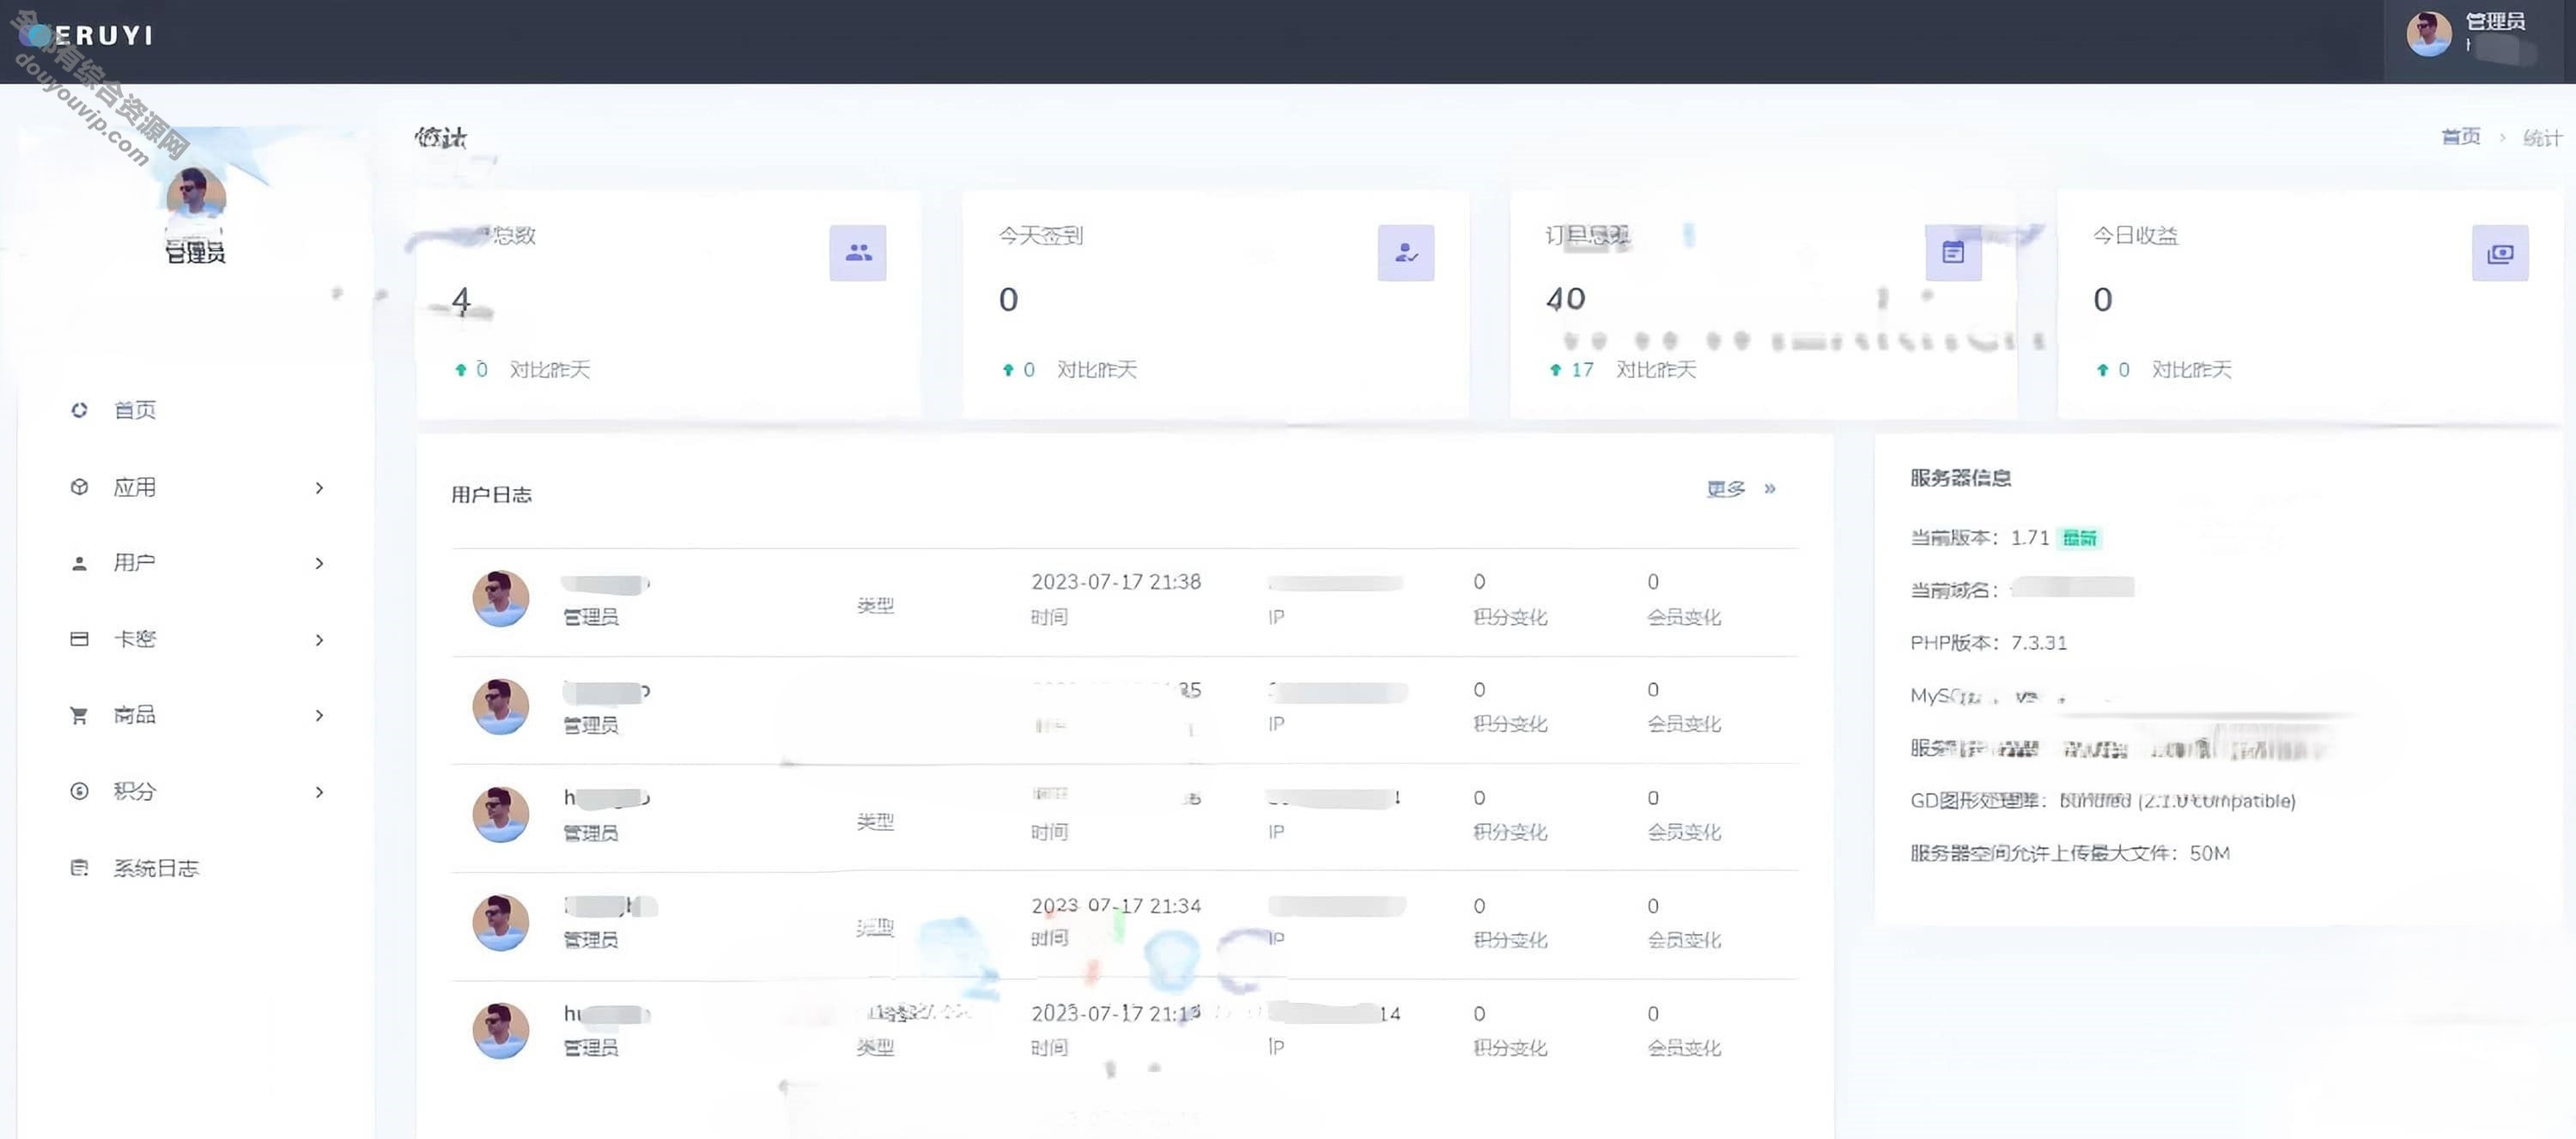Click the upload limit 50M line
The height and width of the screenshot is (1139, 2576).
(x=2069, y=854)
